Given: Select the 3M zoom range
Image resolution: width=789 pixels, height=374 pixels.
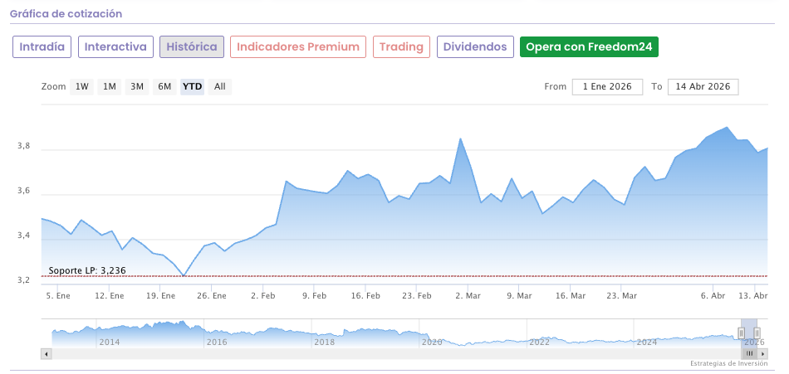Looking at the screenshot, I should (137, 86).
